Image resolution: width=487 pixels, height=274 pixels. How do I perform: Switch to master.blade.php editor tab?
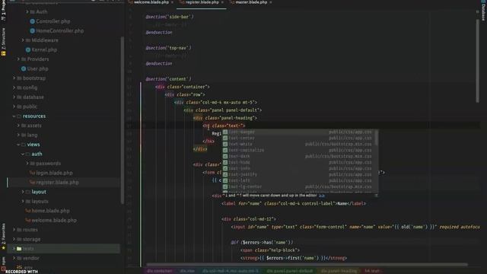tap(250, 2)
